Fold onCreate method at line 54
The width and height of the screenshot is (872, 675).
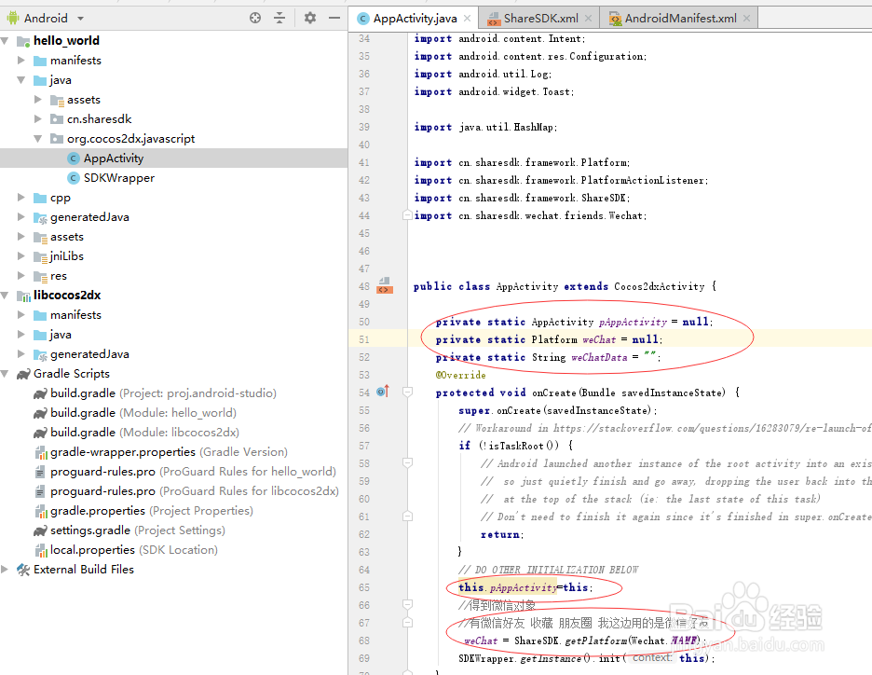point(407,392)
